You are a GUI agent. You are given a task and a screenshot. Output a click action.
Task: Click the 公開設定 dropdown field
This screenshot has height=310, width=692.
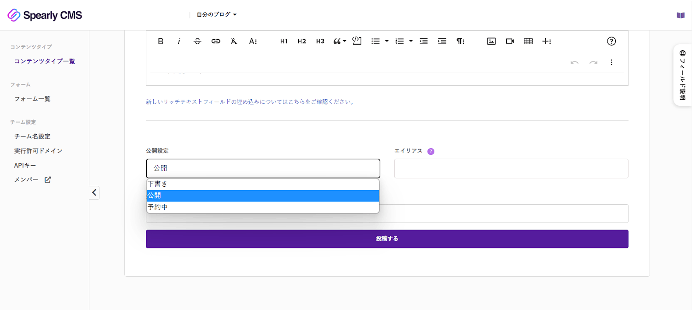click(x=263, y=168)
